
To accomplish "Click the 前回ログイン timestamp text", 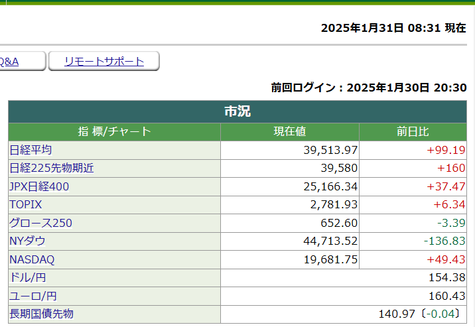I will point(369,88).
